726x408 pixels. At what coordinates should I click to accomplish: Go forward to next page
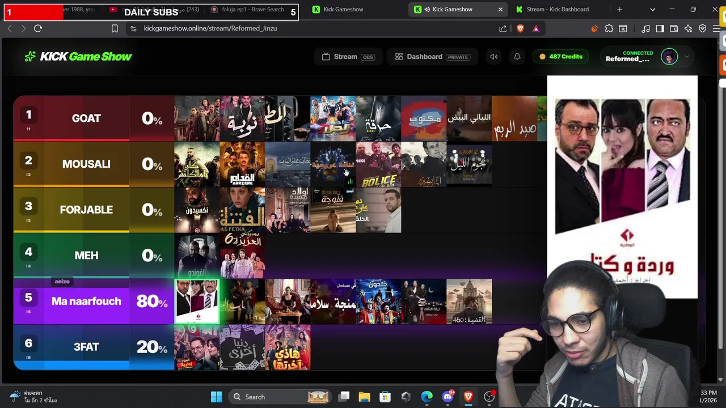[x=23, y=28]
